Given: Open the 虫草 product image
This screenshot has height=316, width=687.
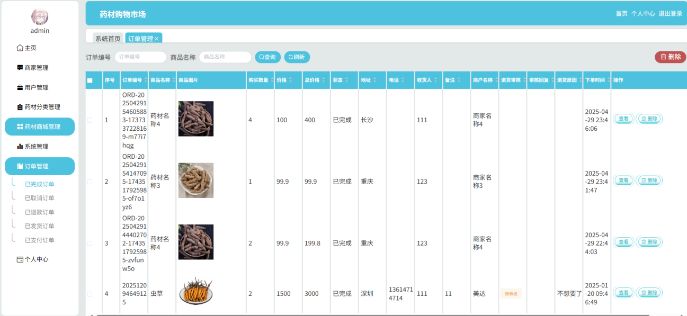Looking at the screenshot, I should click(195, 292).
